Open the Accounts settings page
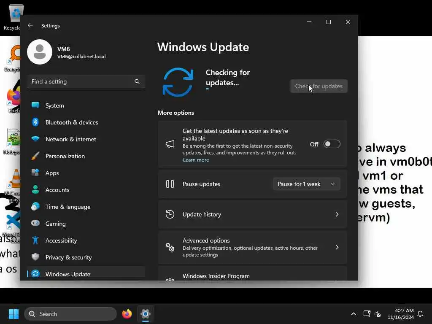This screenshot has width=432, height=324. (x=86, y=189)
